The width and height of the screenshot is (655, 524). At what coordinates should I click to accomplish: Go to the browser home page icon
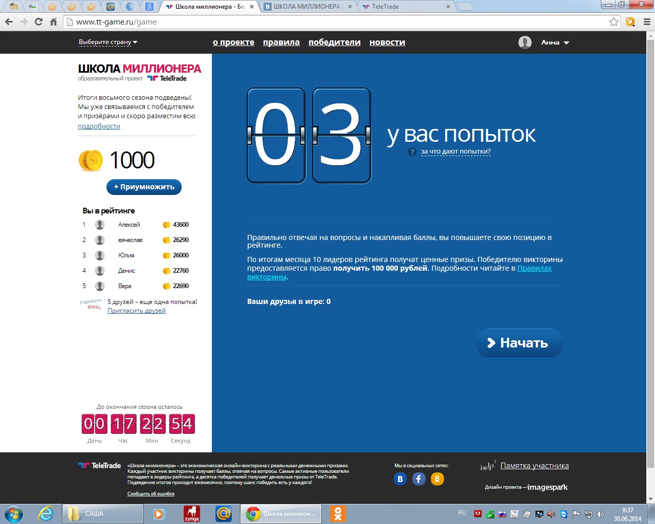tap(53, 22)
